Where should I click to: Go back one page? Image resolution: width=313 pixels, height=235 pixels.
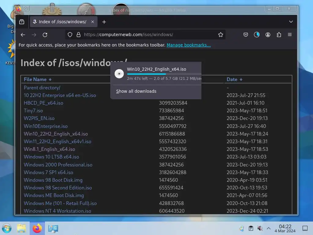23,35
